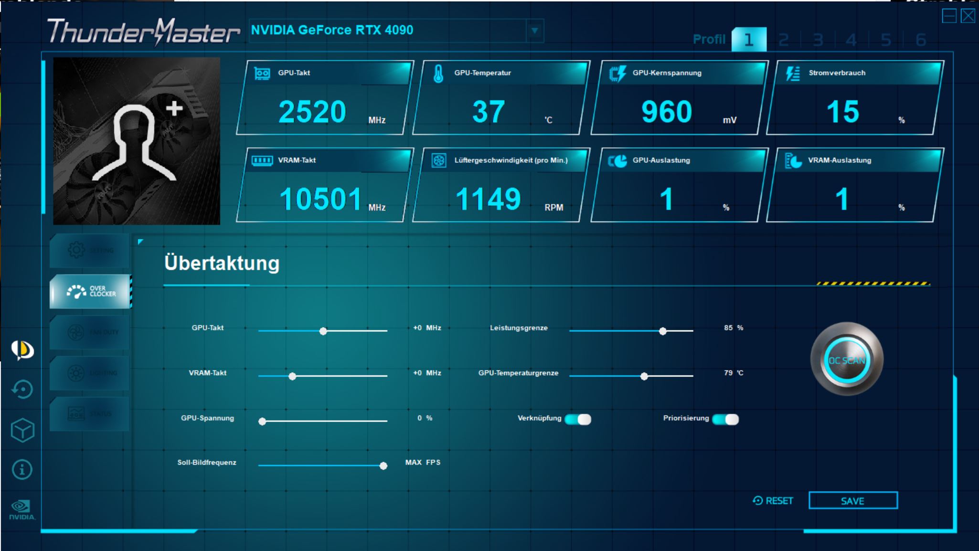Click the NVIDIA logo icon

pos(22,509)
